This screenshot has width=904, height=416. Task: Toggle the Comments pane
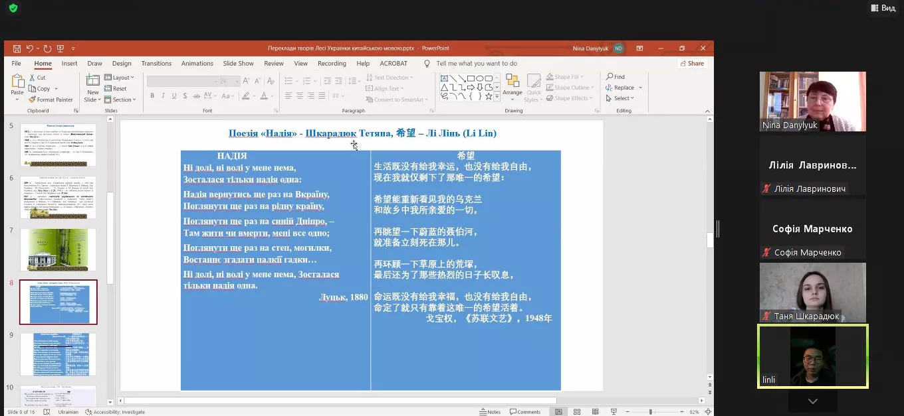pyautogui.click(x=525, y=412)
